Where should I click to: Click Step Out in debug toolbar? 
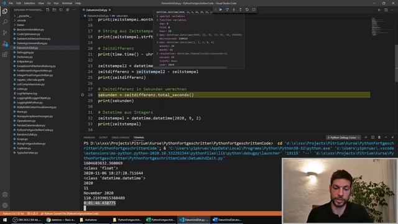(241, 10)
